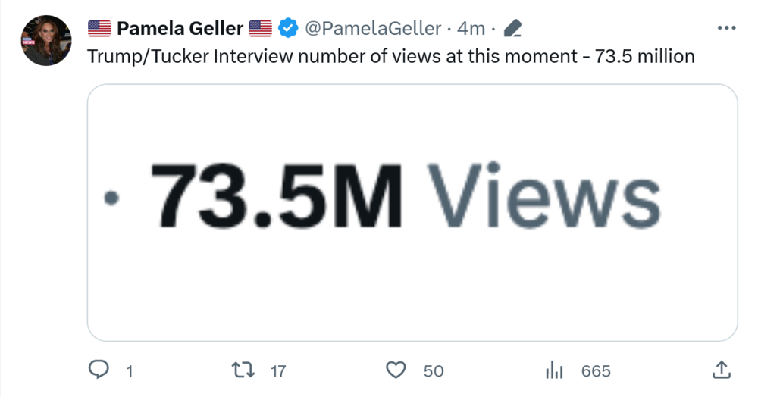The height and width of the screenshot is (397, 758).
Task: Click the edited pencil icon
Action: coord(513,29)
